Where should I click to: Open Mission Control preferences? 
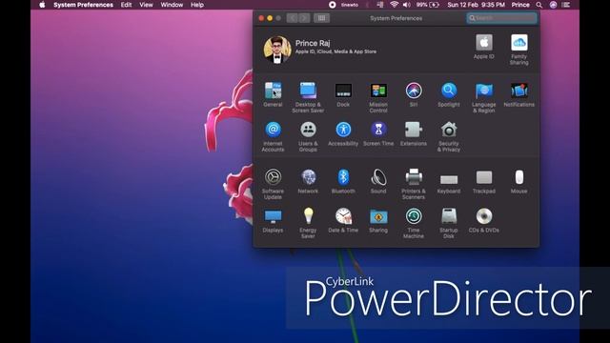click(378, 97)
